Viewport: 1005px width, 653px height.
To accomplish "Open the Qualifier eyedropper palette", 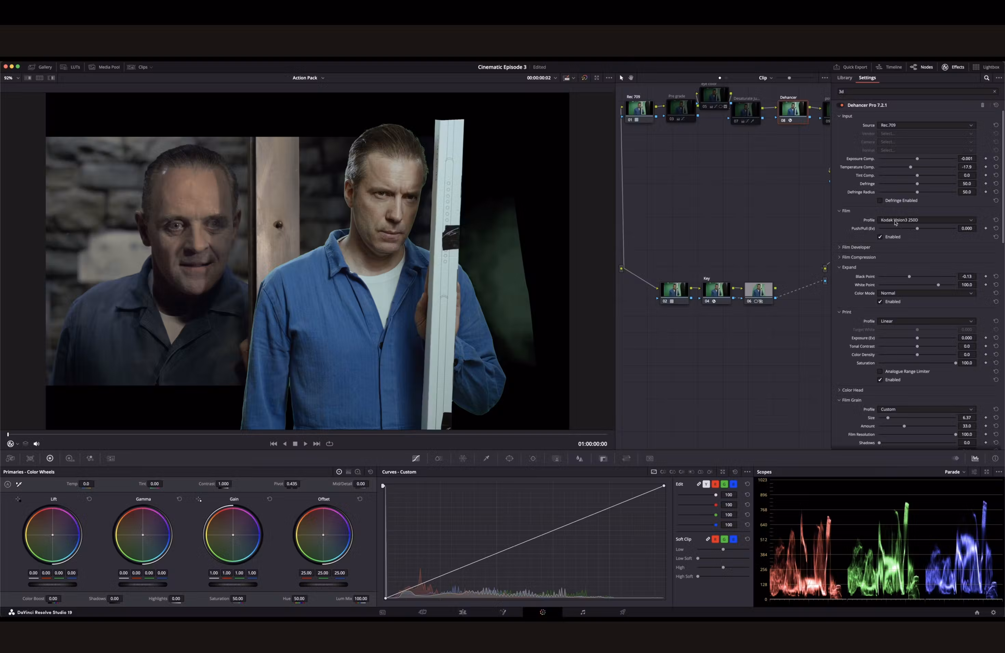I will click(486, 459).
